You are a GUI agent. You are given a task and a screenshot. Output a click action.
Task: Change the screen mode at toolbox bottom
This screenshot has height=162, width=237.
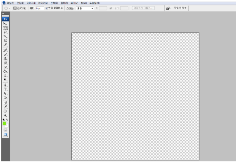tap(5, 135)
